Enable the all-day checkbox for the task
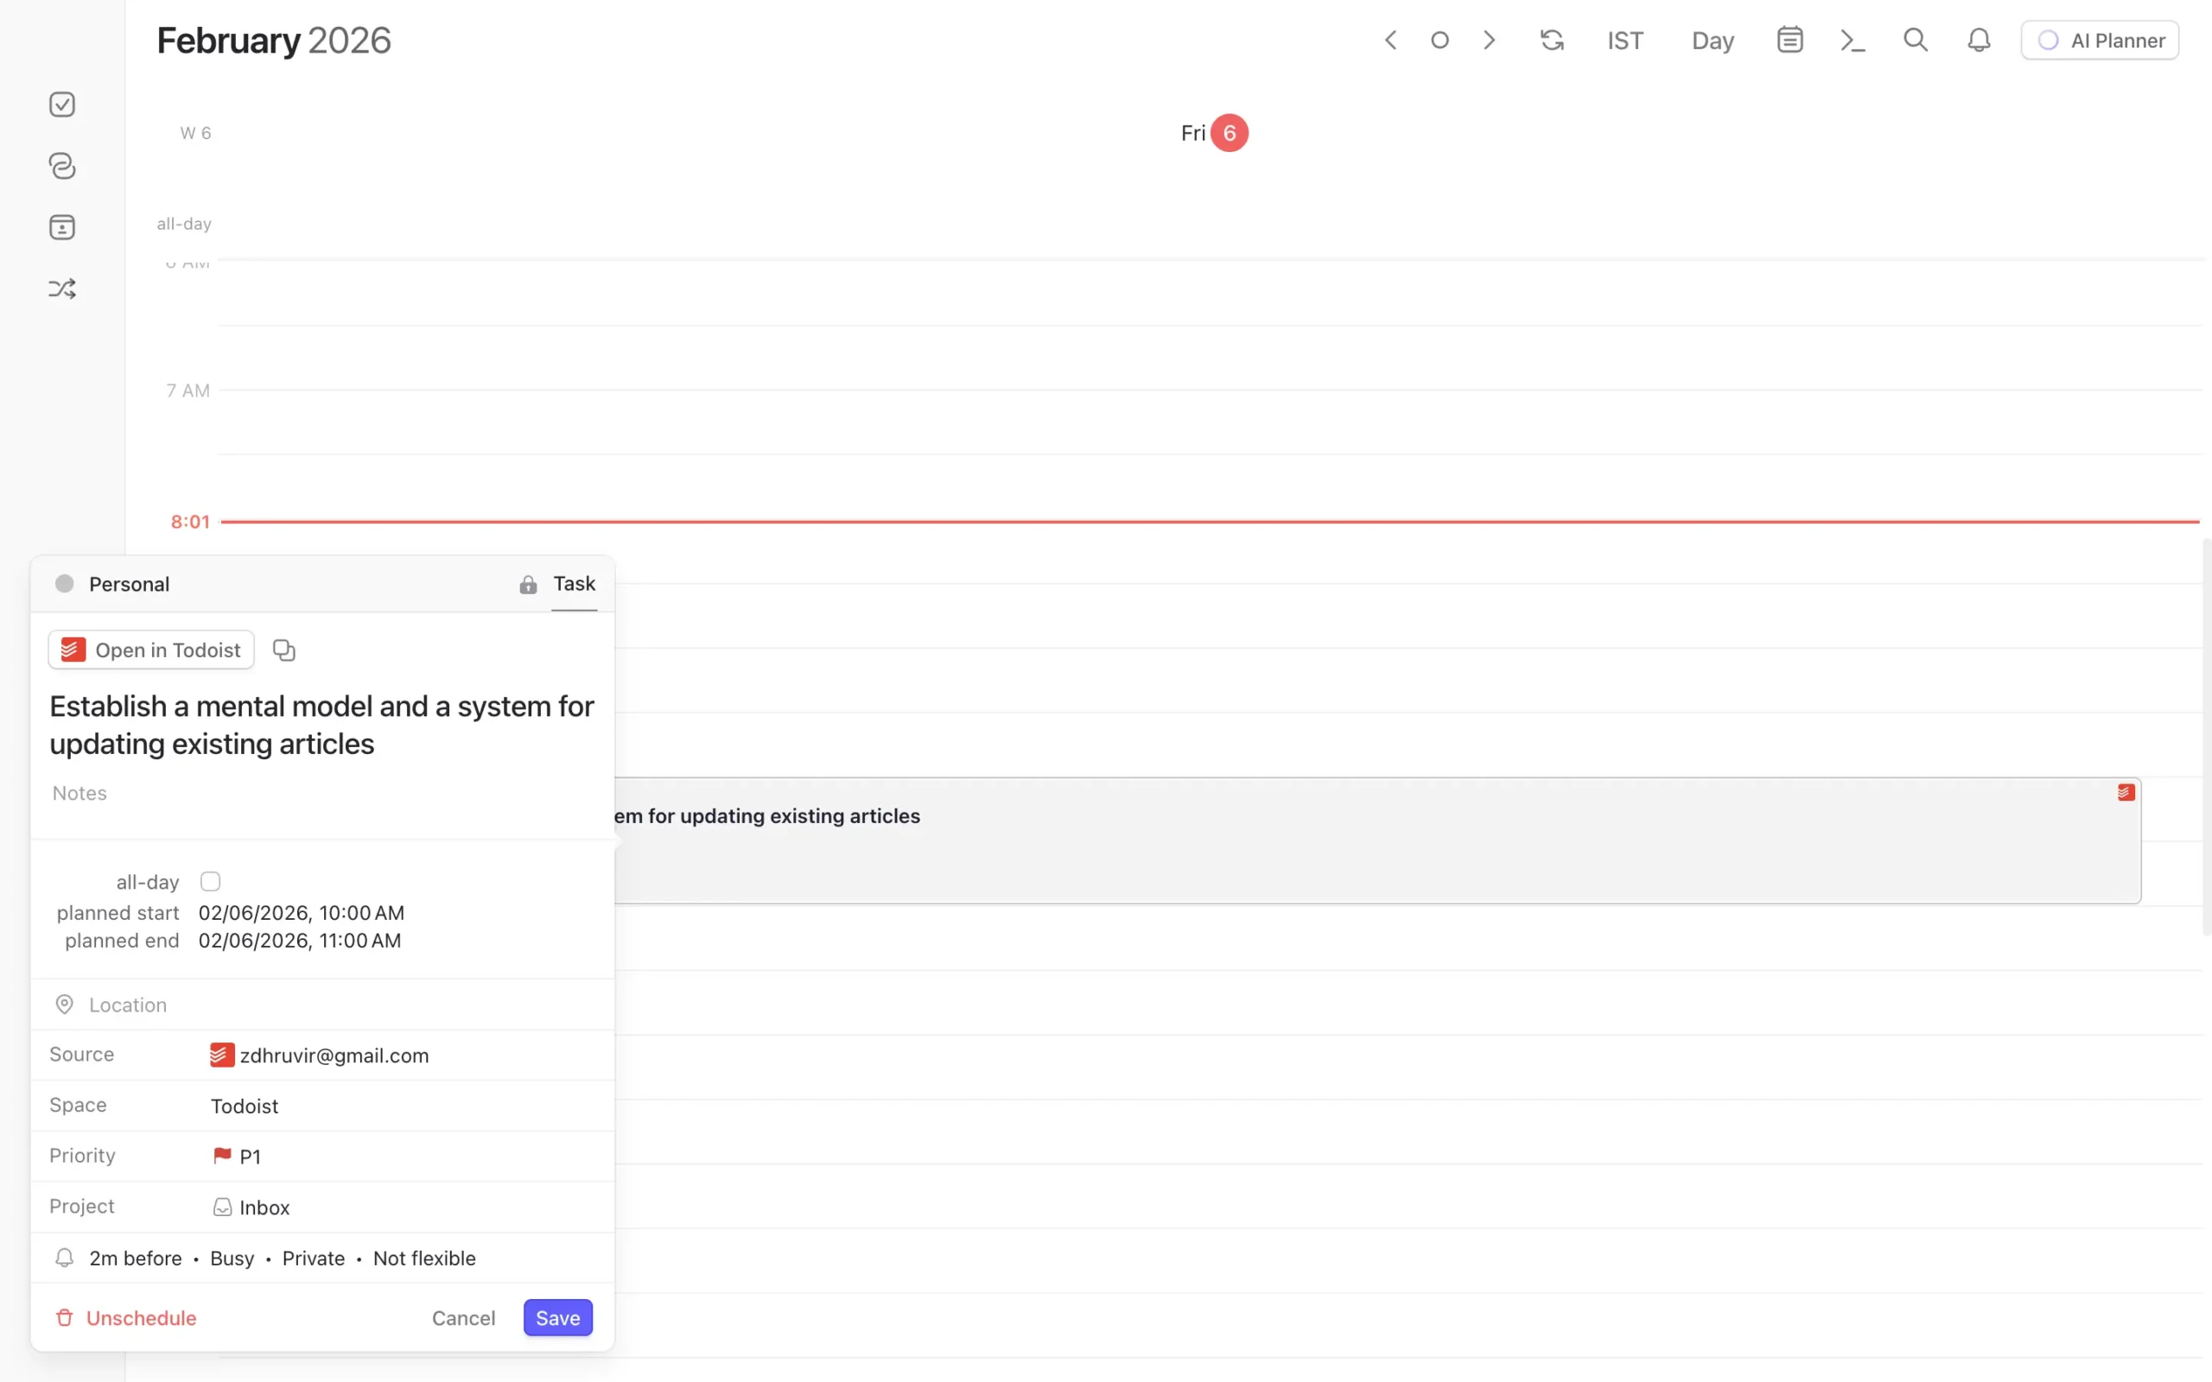The height and width of the screenshot is (1382, 2212). pyautogui.click(x=211, y=880)
